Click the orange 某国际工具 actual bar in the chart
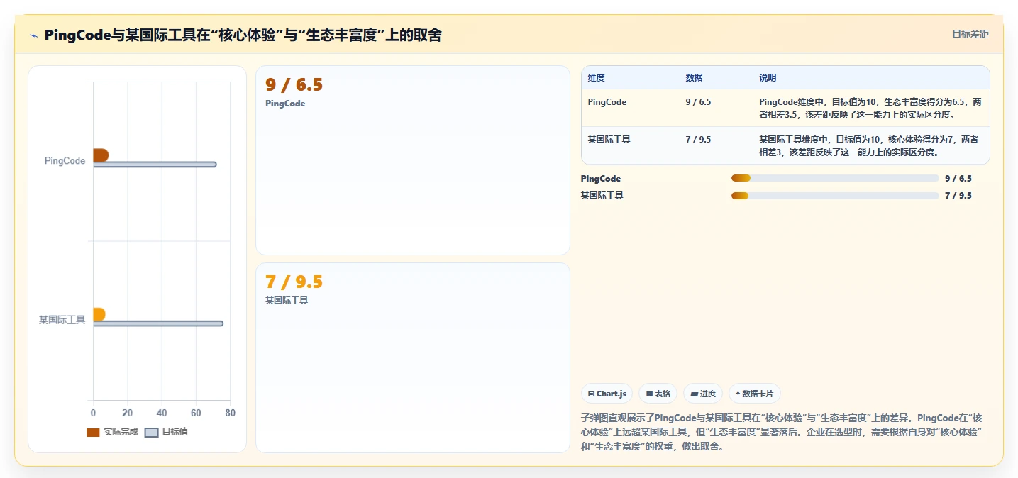 (99, 314)
